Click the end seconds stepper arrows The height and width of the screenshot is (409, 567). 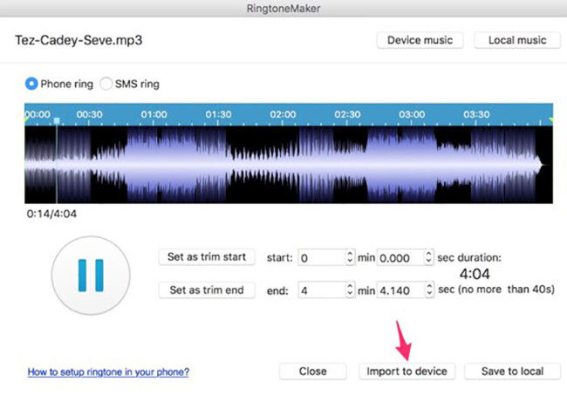click(x=427, y=291)
